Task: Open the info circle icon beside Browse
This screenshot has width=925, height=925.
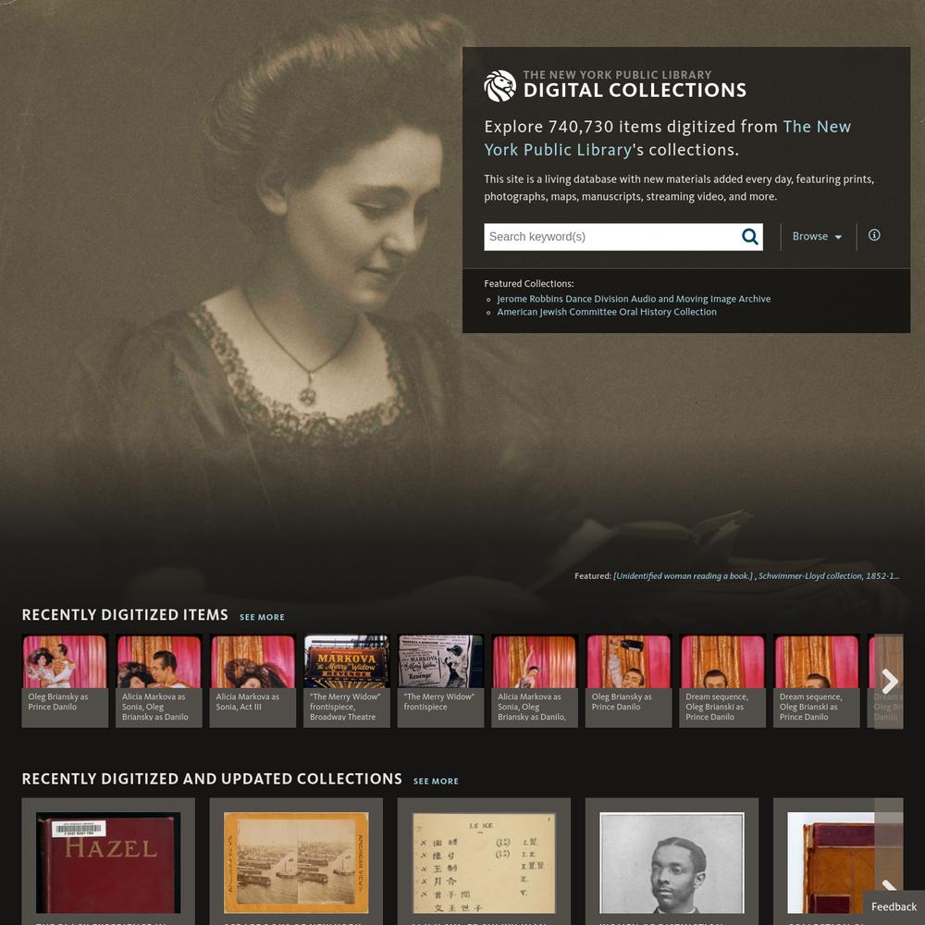Action: pos(874,235)
